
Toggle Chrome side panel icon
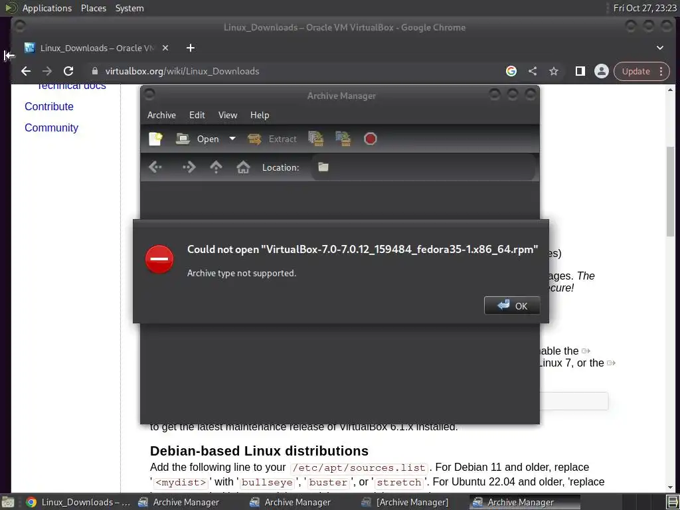580,71
